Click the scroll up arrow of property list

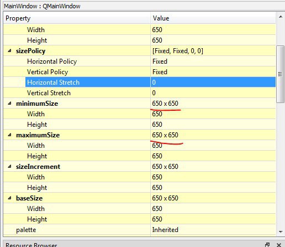click(x=281, y=17)
